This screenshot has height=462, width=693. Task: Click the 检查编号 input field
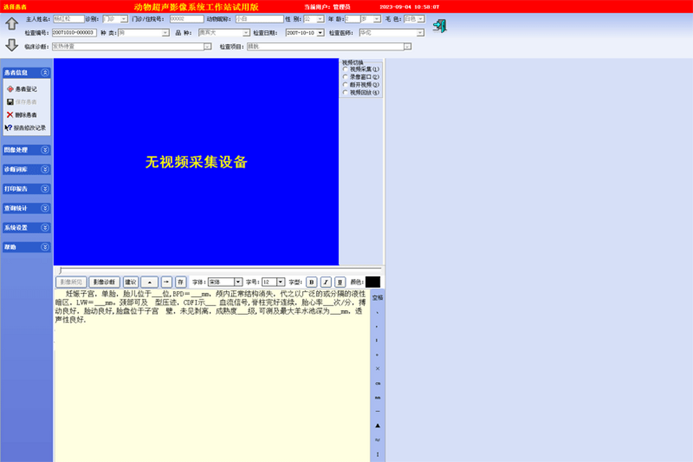click(74, 33)
